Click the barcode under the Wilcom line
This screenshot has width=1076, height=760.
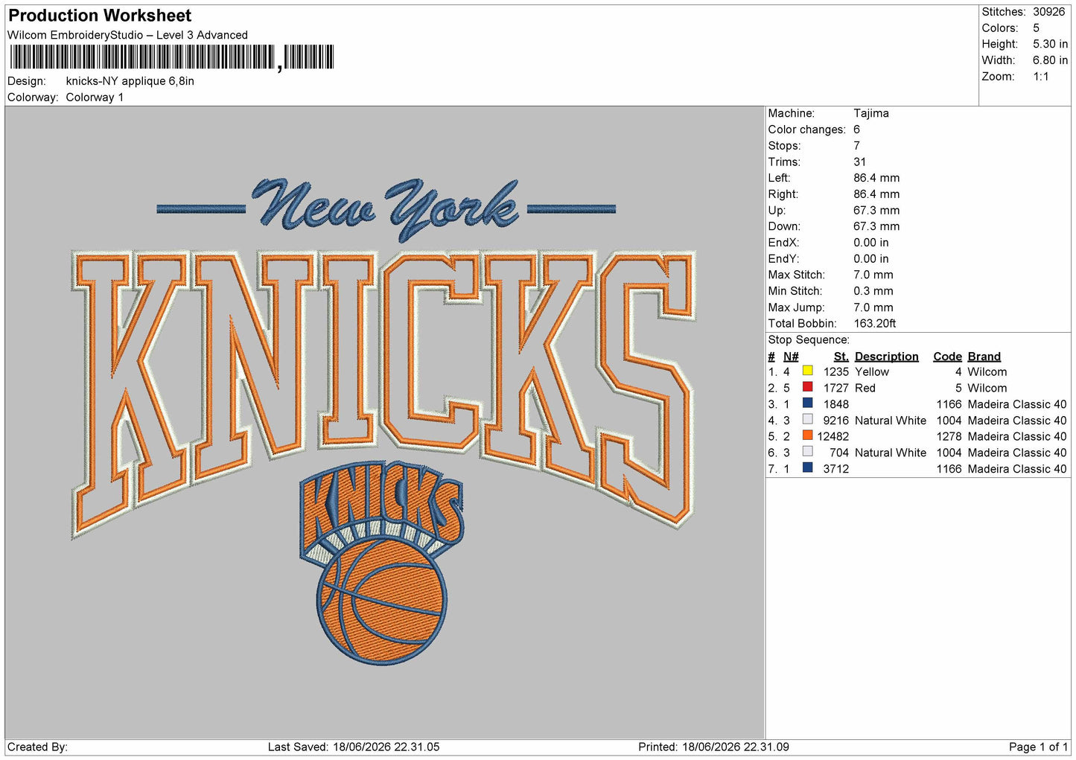171,57
